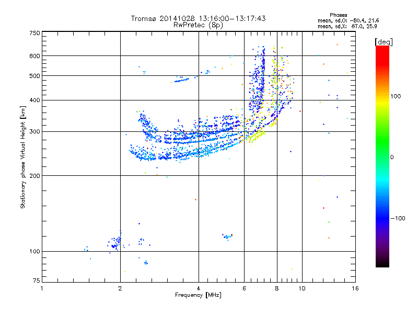Click the 'mean, sd,X: 87.0, 25.9' line
The image size is (418, 314).
(x=347, y=26)
